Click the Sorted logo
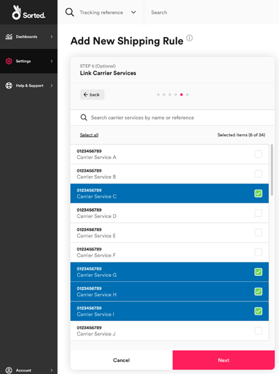The image size is (279, 374). point(28,13)
